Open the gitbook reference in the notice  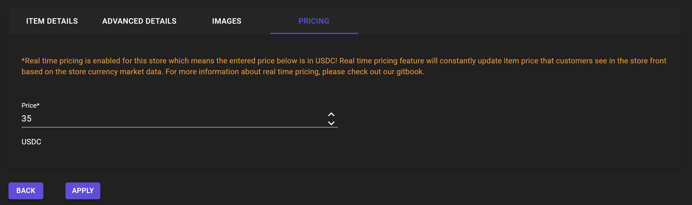coord(410,72)
